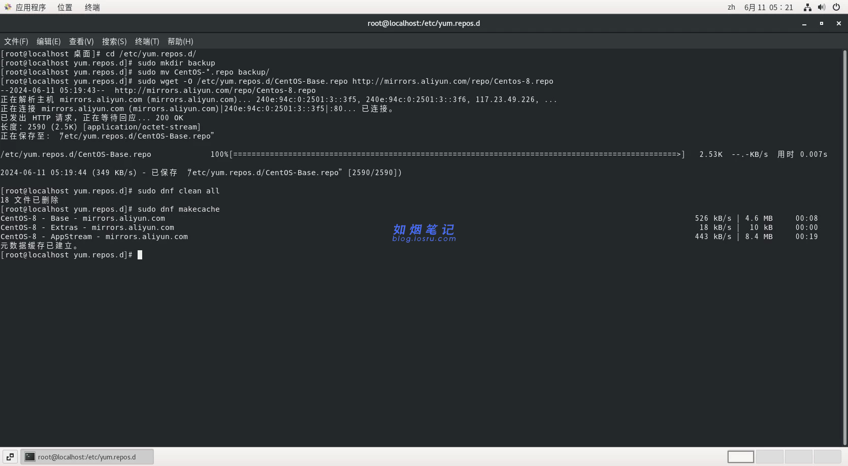Click the '200 OK' HTTP response text
Viewport: 848px width, 466px height.
click(169, 118)
